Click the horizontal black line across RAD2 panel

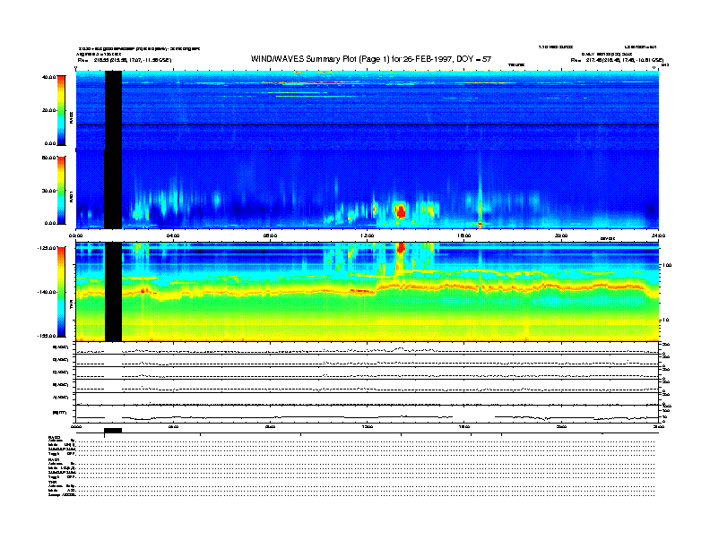[368, 124]
